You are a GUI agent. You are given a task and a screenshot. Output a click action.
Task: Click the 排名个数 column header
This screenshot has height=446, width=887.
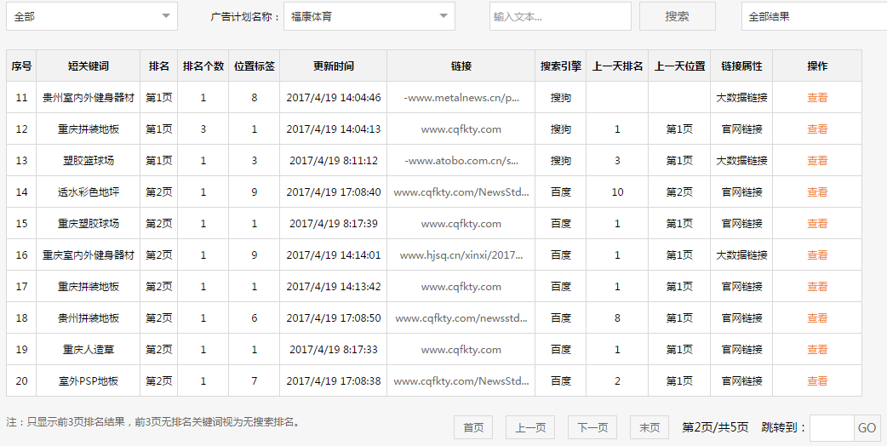point(203,66)
